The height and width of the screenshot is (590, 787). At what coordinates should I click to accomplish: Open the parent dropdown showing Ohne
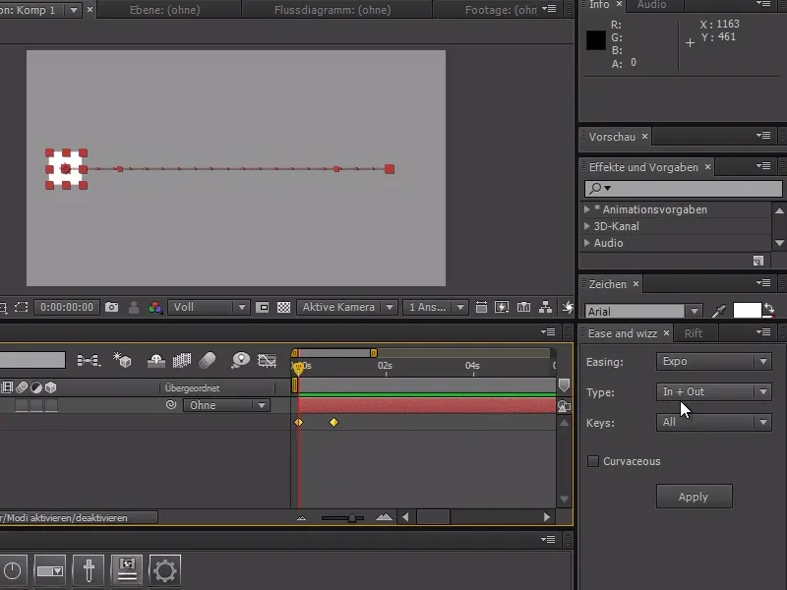pyautogui.click(x=226, y=405)
